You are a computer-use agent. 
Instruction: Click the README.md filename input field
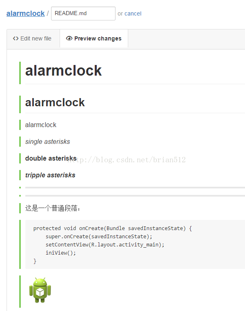83,13
